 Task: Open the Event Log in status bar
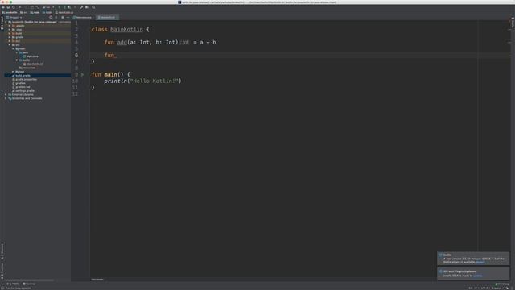[x=502, y=284]
